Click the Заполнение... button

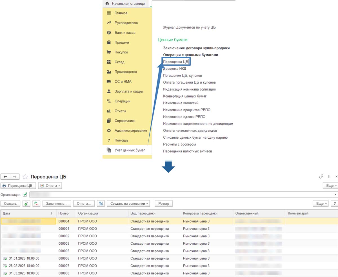pyautogui.click(x=57, y=204)
